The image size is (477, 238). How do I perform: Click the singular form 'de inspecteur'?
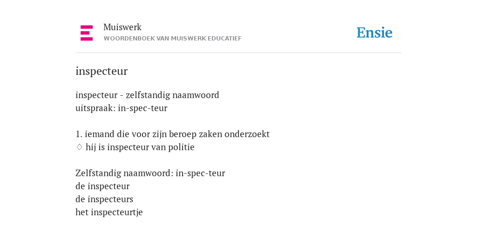[x=102, y=186]
